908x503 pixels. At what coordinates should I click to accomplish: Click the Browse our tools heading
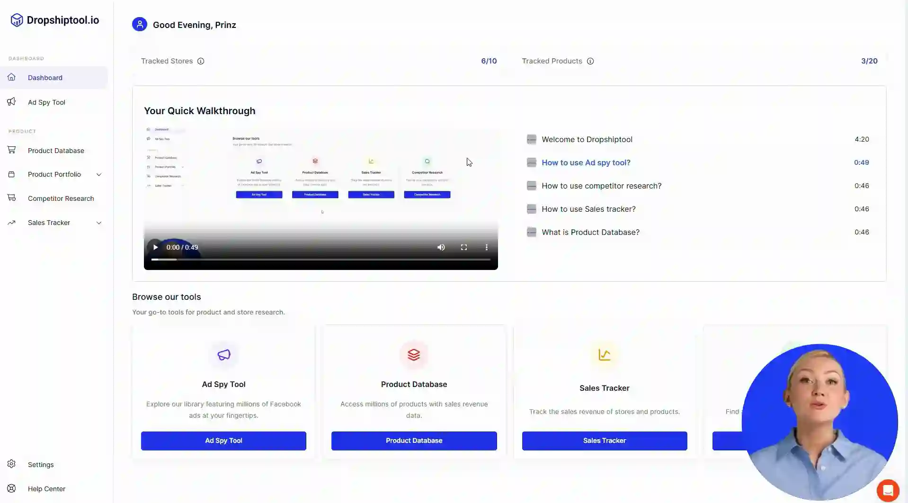click(166, 297)
